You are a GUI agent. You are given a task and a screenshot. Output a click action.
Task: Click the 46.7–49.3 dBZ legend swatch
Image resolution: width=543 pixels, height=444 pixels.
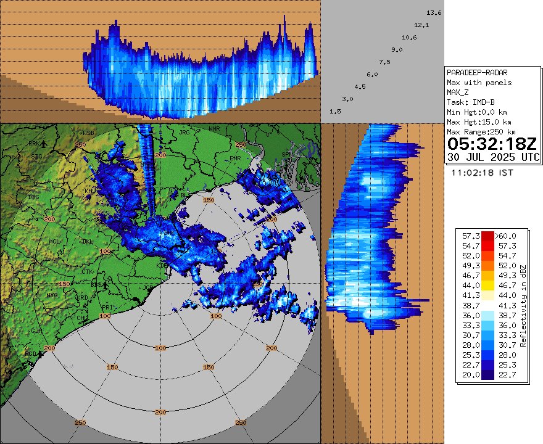(487, 276)
